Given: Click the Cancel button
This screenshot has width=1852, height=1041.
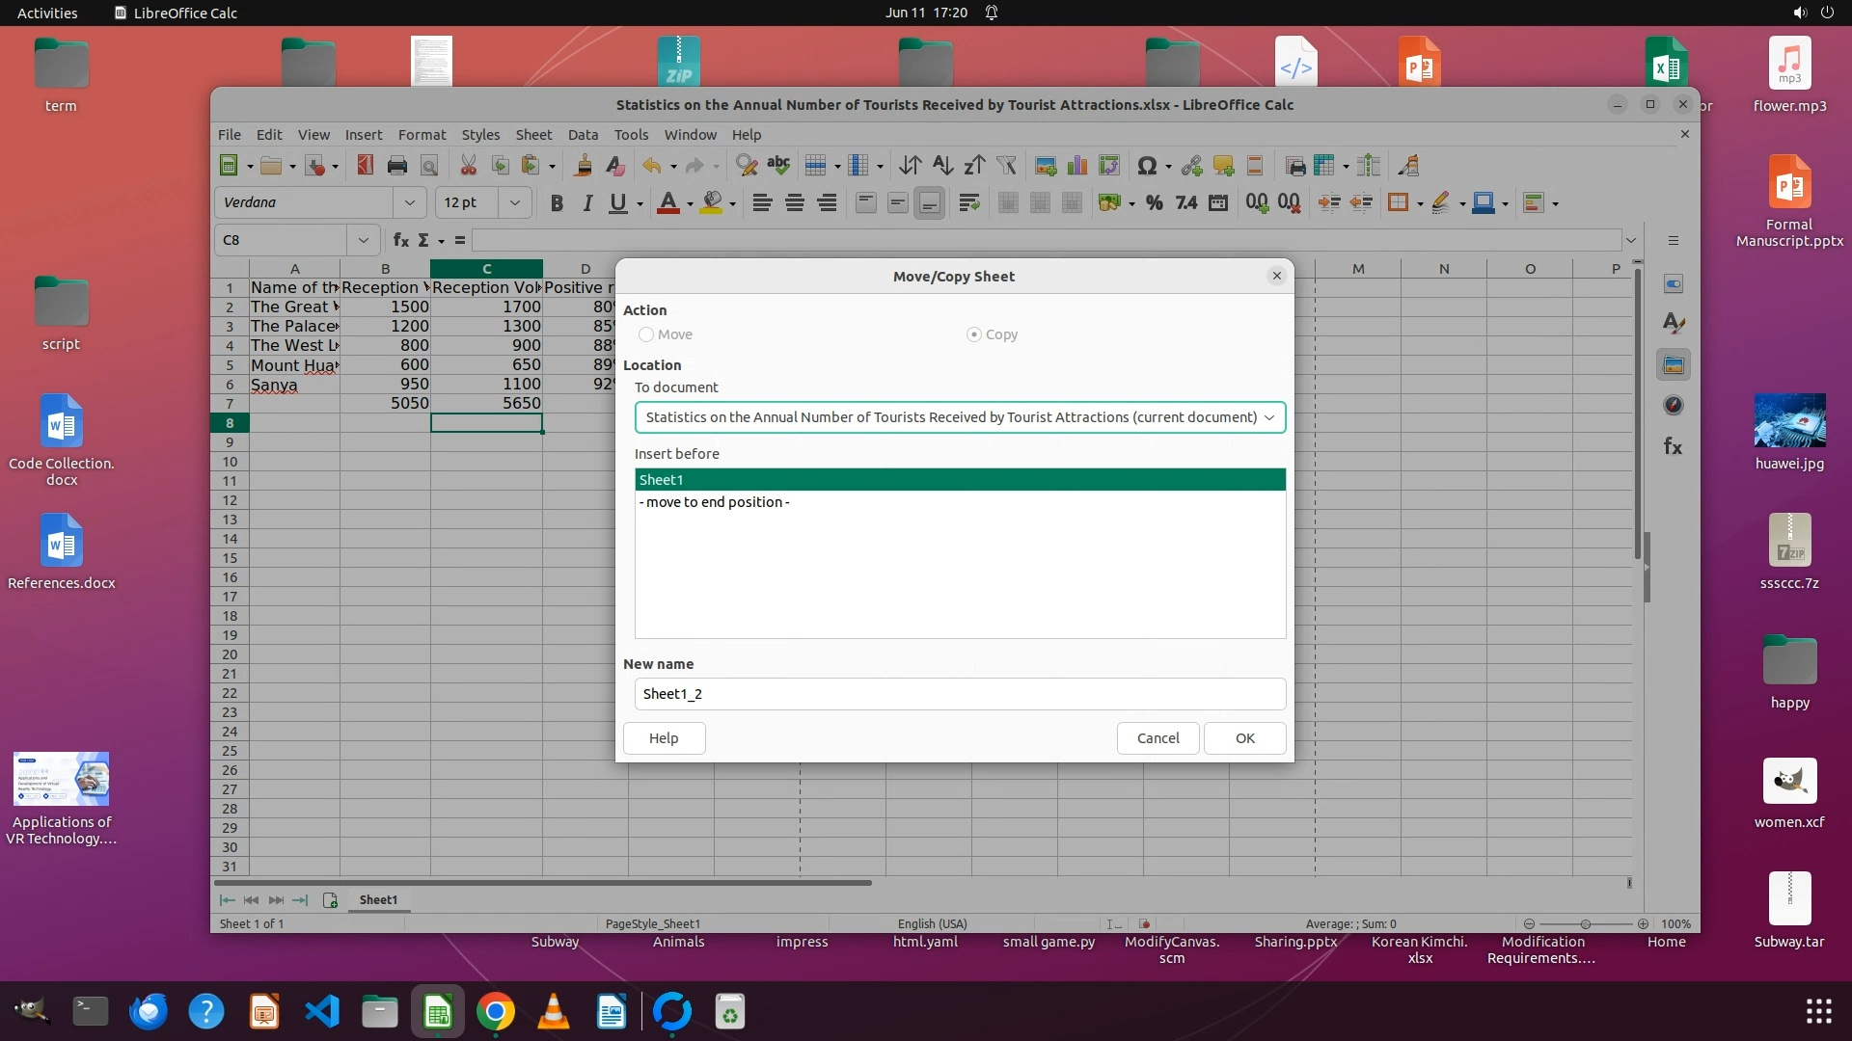Looking at the screenshot, I should click(x=1157, y=738).
